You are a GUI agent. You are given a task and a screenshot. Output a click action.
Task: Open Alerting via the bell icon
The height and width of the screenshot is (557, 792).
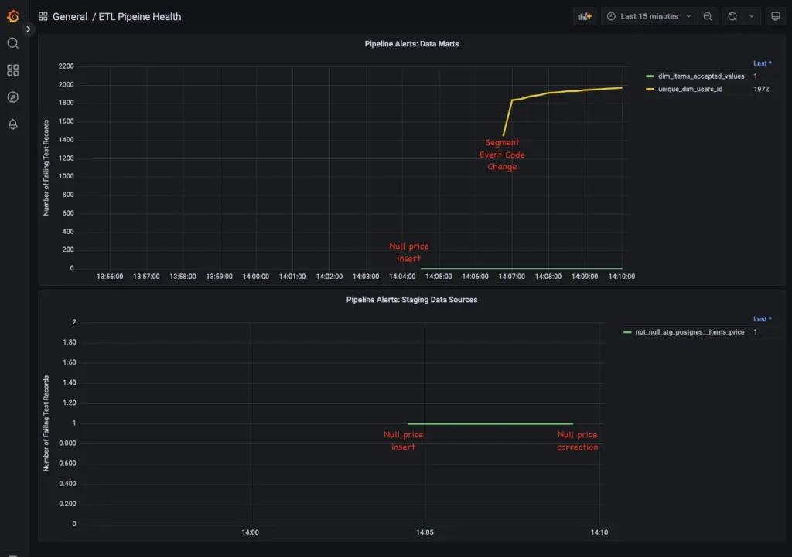(x=12, y=124)
